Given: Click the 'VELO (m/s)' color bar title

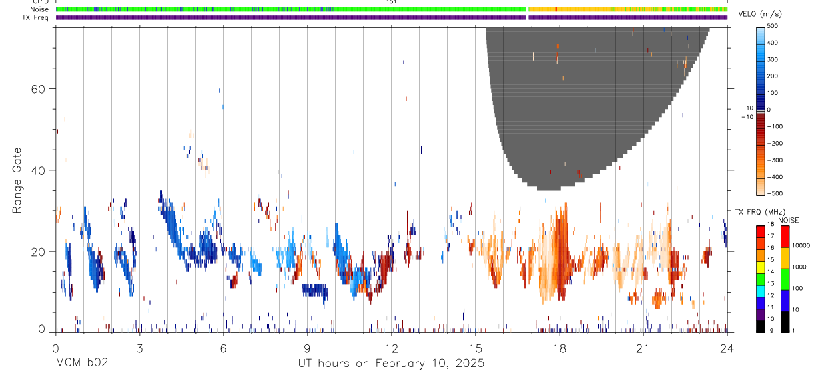Looking at the screenshot, I should 759,15.
